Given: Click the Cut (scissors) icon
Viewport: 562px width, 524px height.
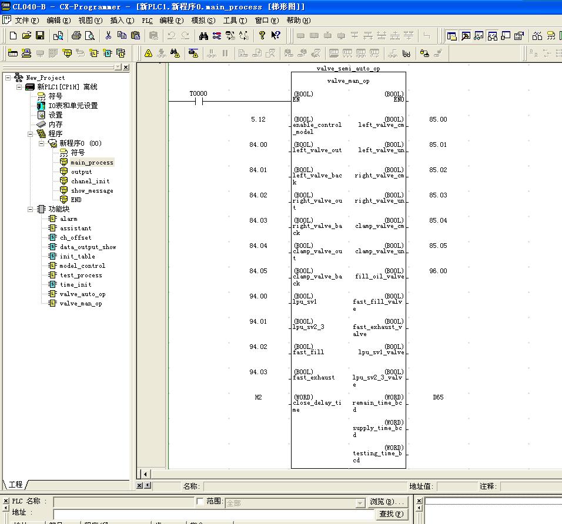Looking at the screenshot, I should (108, 36).
